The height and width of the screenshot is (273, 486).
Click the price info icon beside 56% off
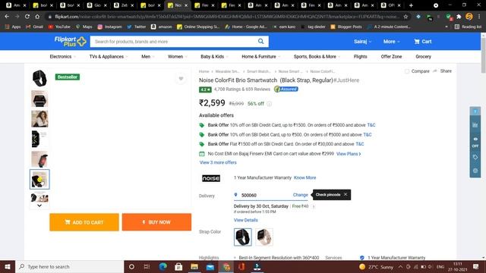270,104
